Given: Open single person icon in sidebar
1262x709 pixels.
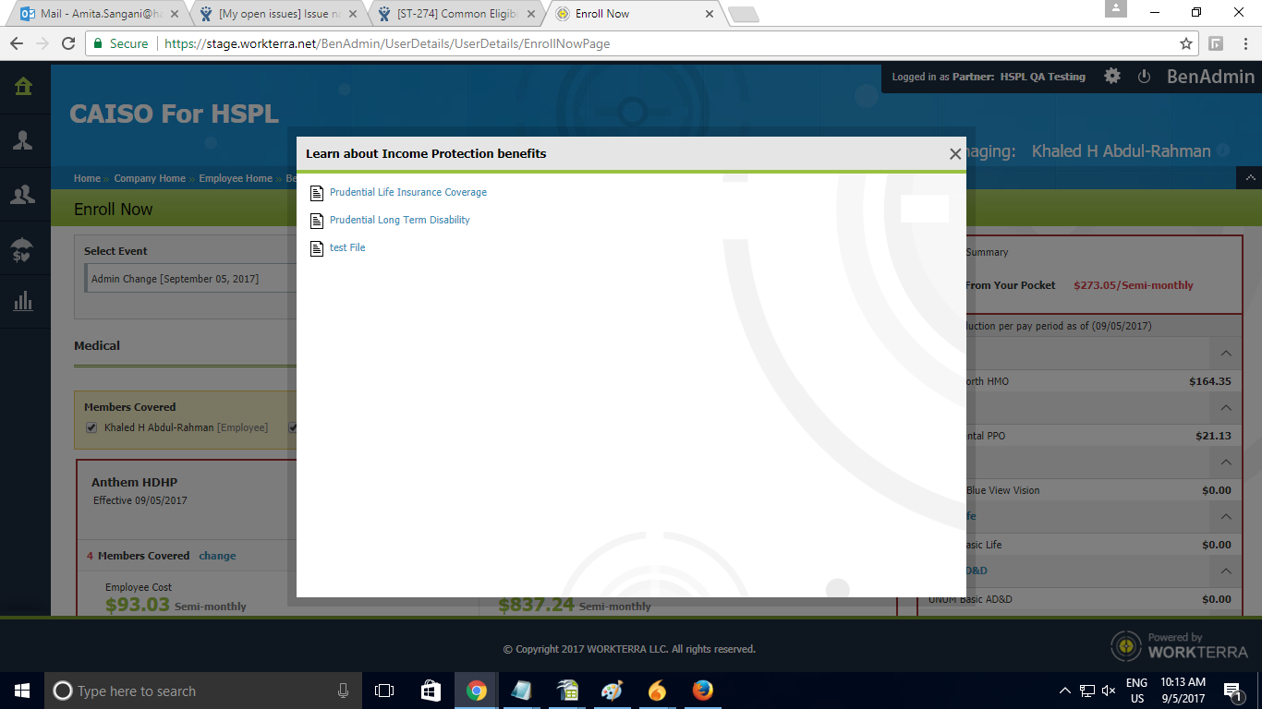Looking at the screenshot, I should coord(23,140).
